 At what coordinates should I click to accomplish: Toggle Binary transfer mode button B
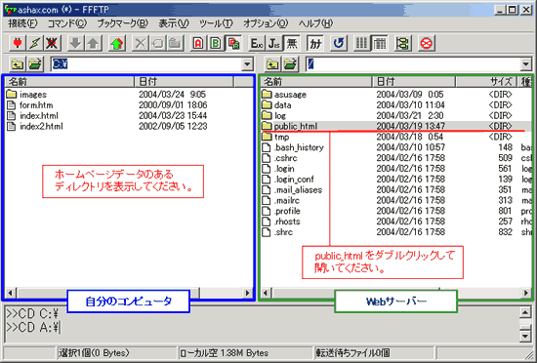click(216, 44)
